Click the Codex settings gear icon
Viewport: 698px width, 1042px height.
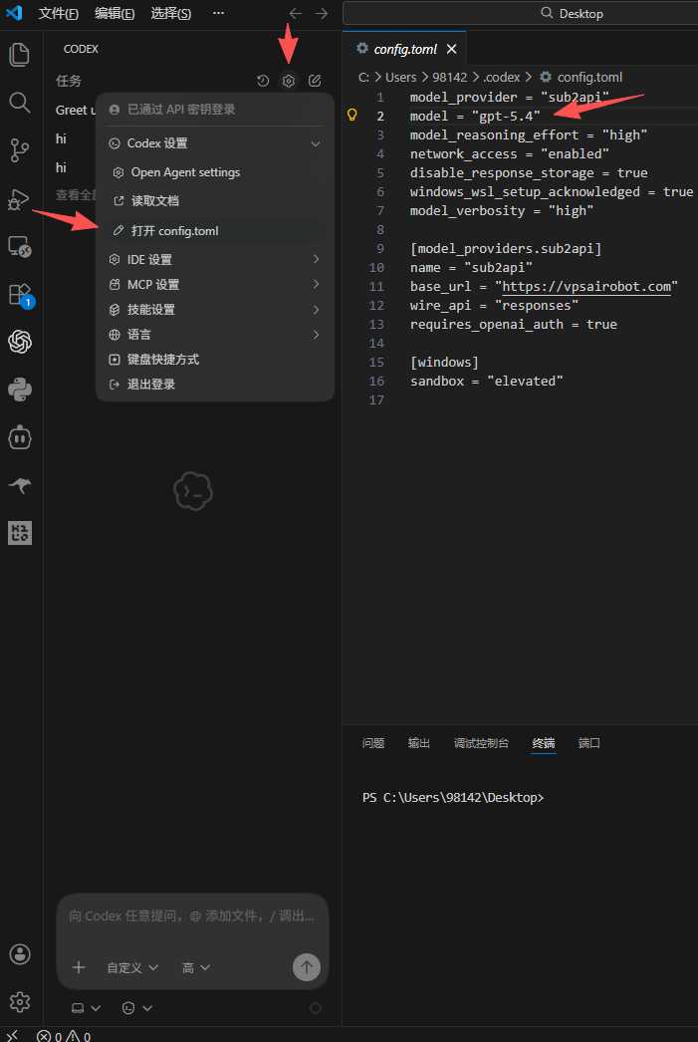(x=288, y=81)
